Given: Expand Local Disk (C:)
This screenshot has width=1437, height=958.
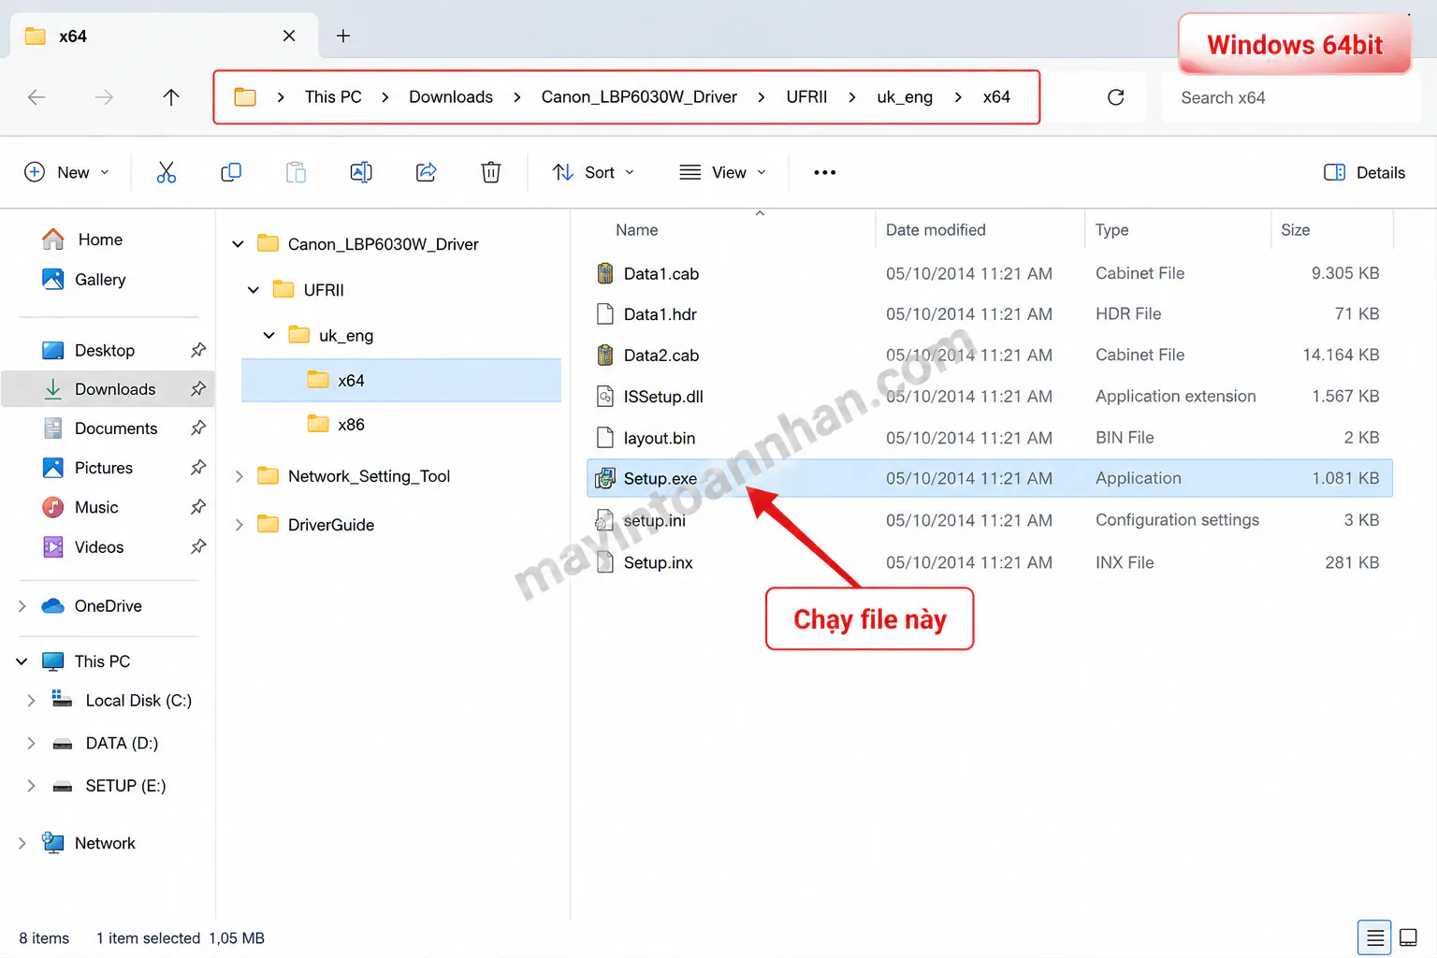Looking at the screenshot, I should point(31,701).
